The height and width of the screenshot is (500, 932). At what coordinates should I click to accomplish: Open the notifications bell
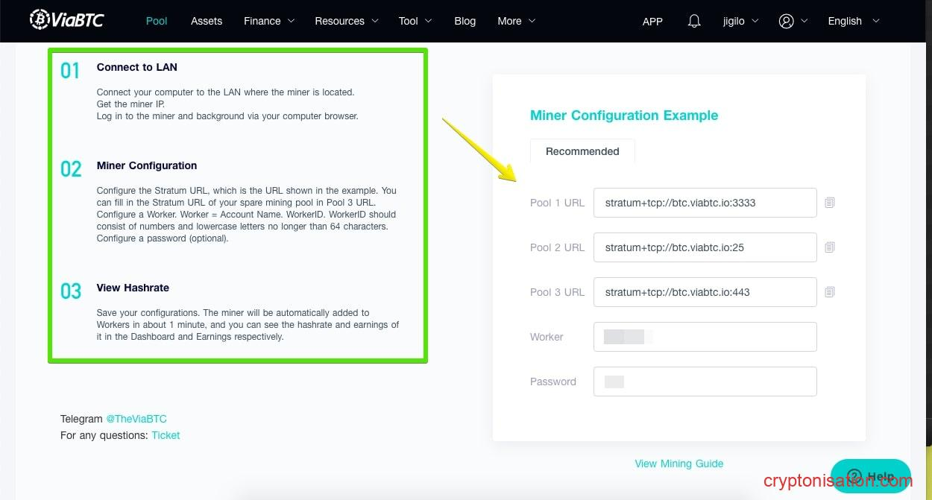tap(694, 21)
